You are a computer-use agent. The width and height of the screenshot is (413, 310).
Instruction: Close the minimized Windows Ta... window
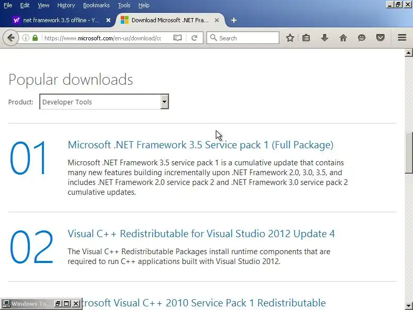pyautogui.click(x=76, y=304)
